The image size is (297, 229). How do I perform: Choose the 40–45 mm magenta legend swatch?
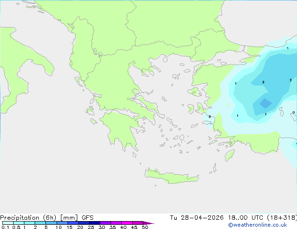(127, 223)
